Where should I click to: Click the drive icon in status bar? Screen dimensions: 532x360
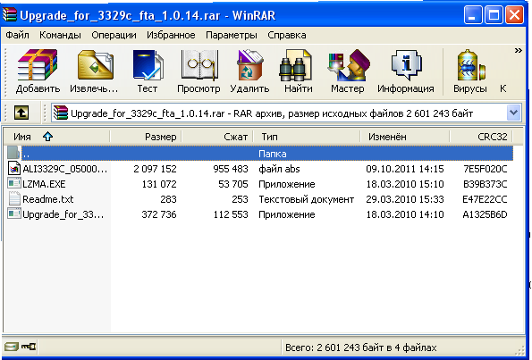[x=12, y=347]
